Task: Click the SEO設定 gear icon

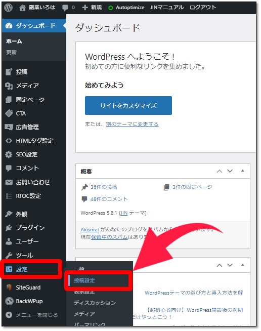Action: pyautogui.click(x=9, y=154)
